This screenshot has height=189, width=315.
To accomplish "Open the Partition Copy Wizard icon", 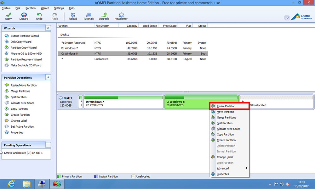I will pos(7,47).
